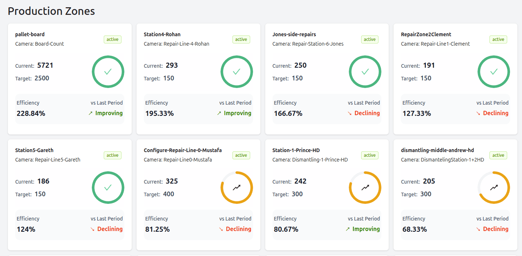Screen dimensions: 522x256
Task: Click the checkmark circle on RepairZone2Clement
Action: (494, 72)
